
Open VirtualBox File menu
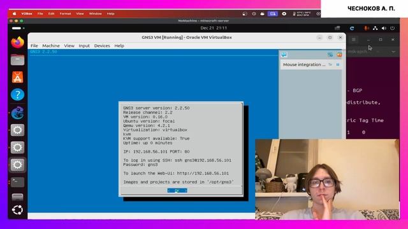tap(34, 46)
